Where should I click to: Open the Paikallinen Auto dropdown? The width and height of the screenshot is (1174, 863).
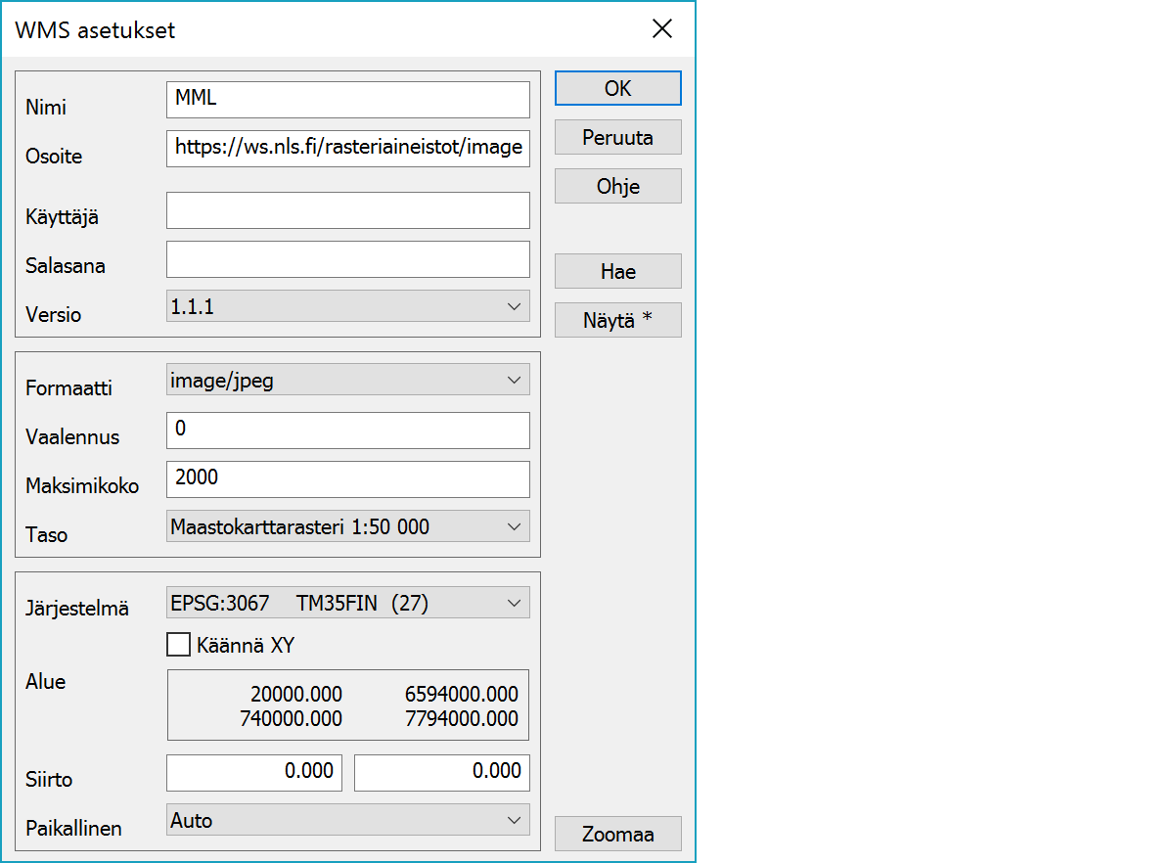pyautogui.click(x=347, y=821)
